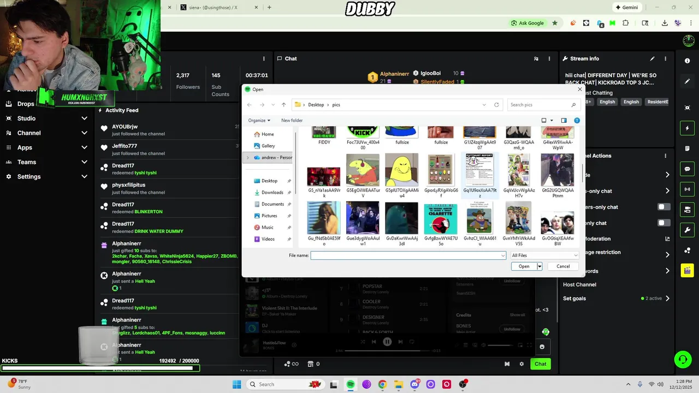Viewport: 699px width, 393px height.
Task: Click the Gemini button in Chrome
Action: coord(626,7)
